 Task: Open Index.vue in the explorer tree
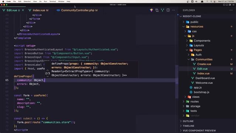click(203, 74)
